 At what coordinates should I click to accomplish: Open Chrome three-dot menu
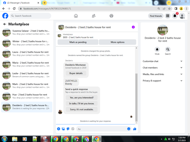187,9
